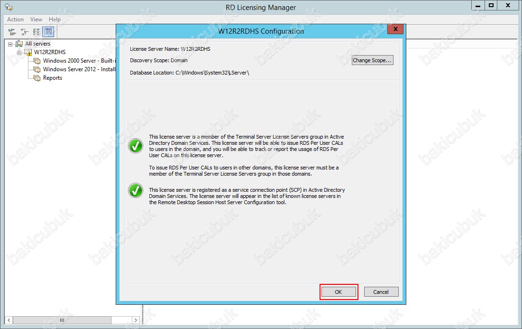This screenshot has height=329, width=522.
Task: Click the Windows Server 2012 license icon
Action: click(x=37, y=70)
